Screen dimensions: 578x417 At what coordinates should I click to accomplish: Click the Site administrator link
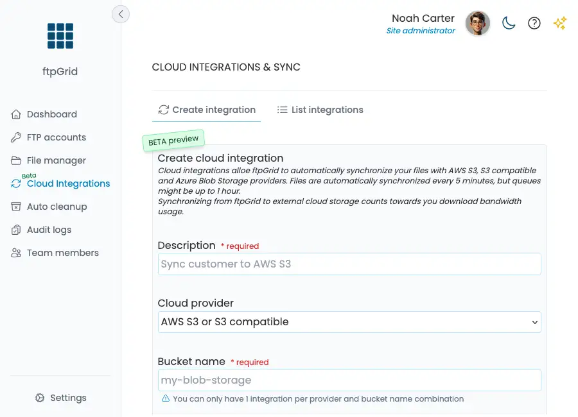pos(421,31)
